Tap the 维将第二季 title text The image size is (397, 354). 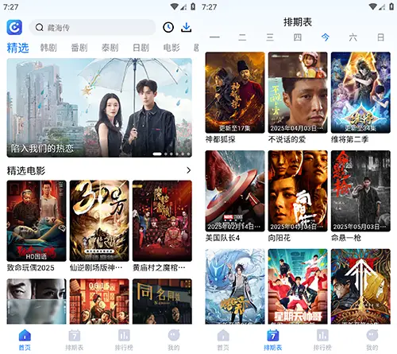click(x=349, y=139)
